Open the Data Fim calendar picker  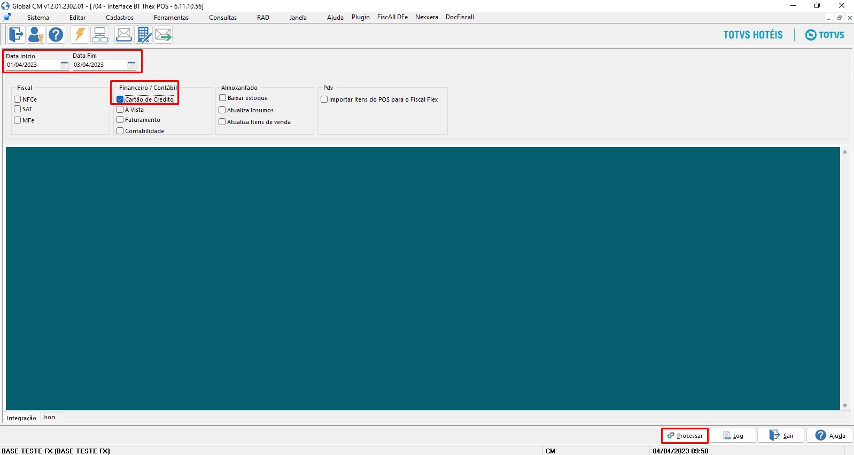(131, 65)
